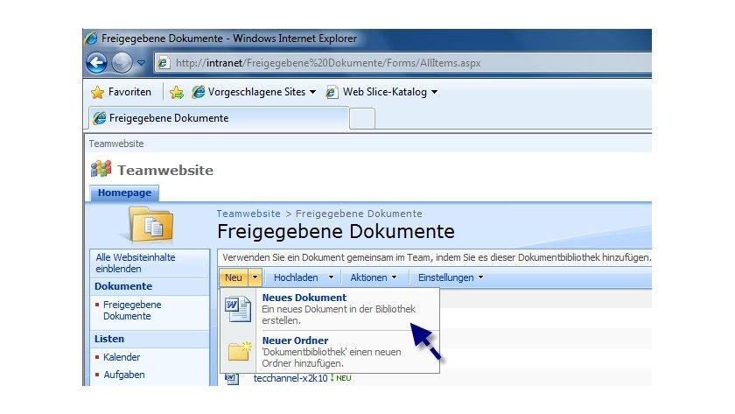Open the Aufgaben list

coord(123,375)
